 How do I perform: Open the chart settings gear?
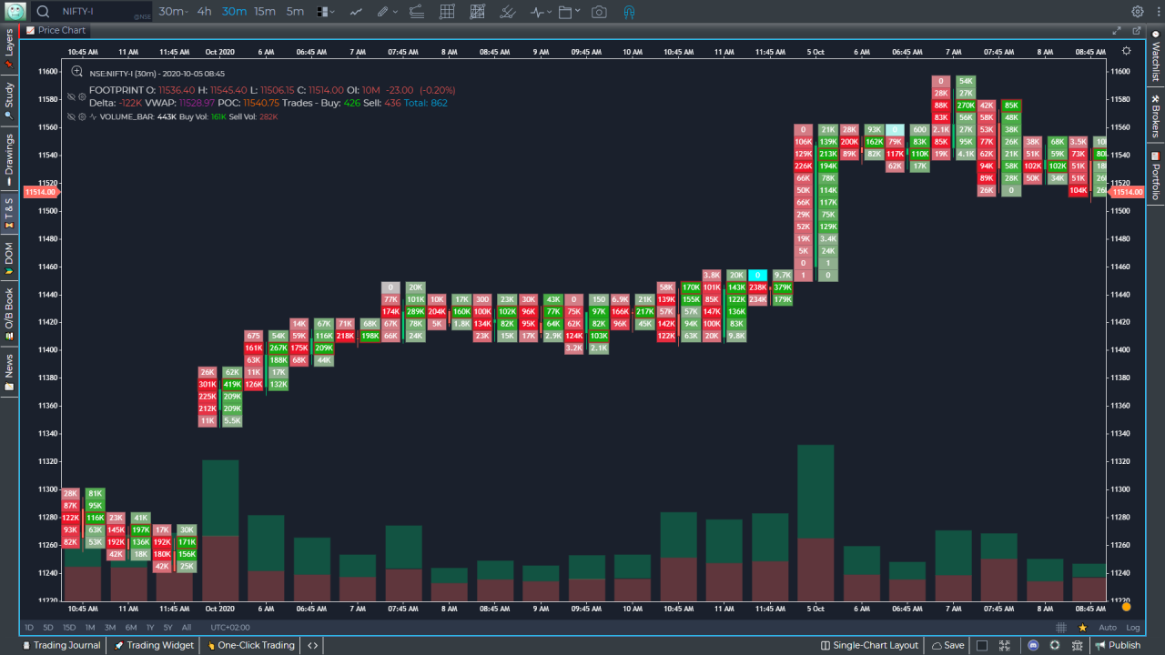pos(1137,12)
